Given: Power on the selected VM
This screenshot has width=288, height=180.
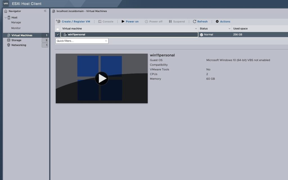Looking at the screenshot, I should click(132, 21).
